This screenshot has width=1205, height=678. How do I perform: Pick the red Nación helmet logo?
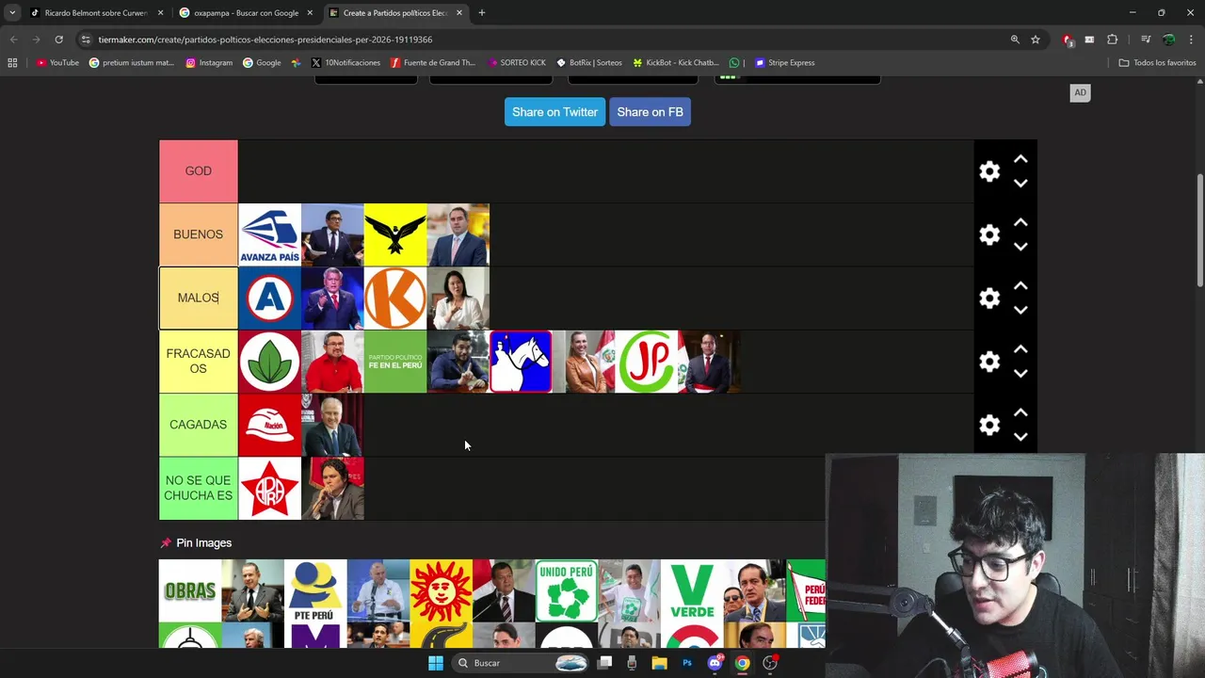(270, 425)
